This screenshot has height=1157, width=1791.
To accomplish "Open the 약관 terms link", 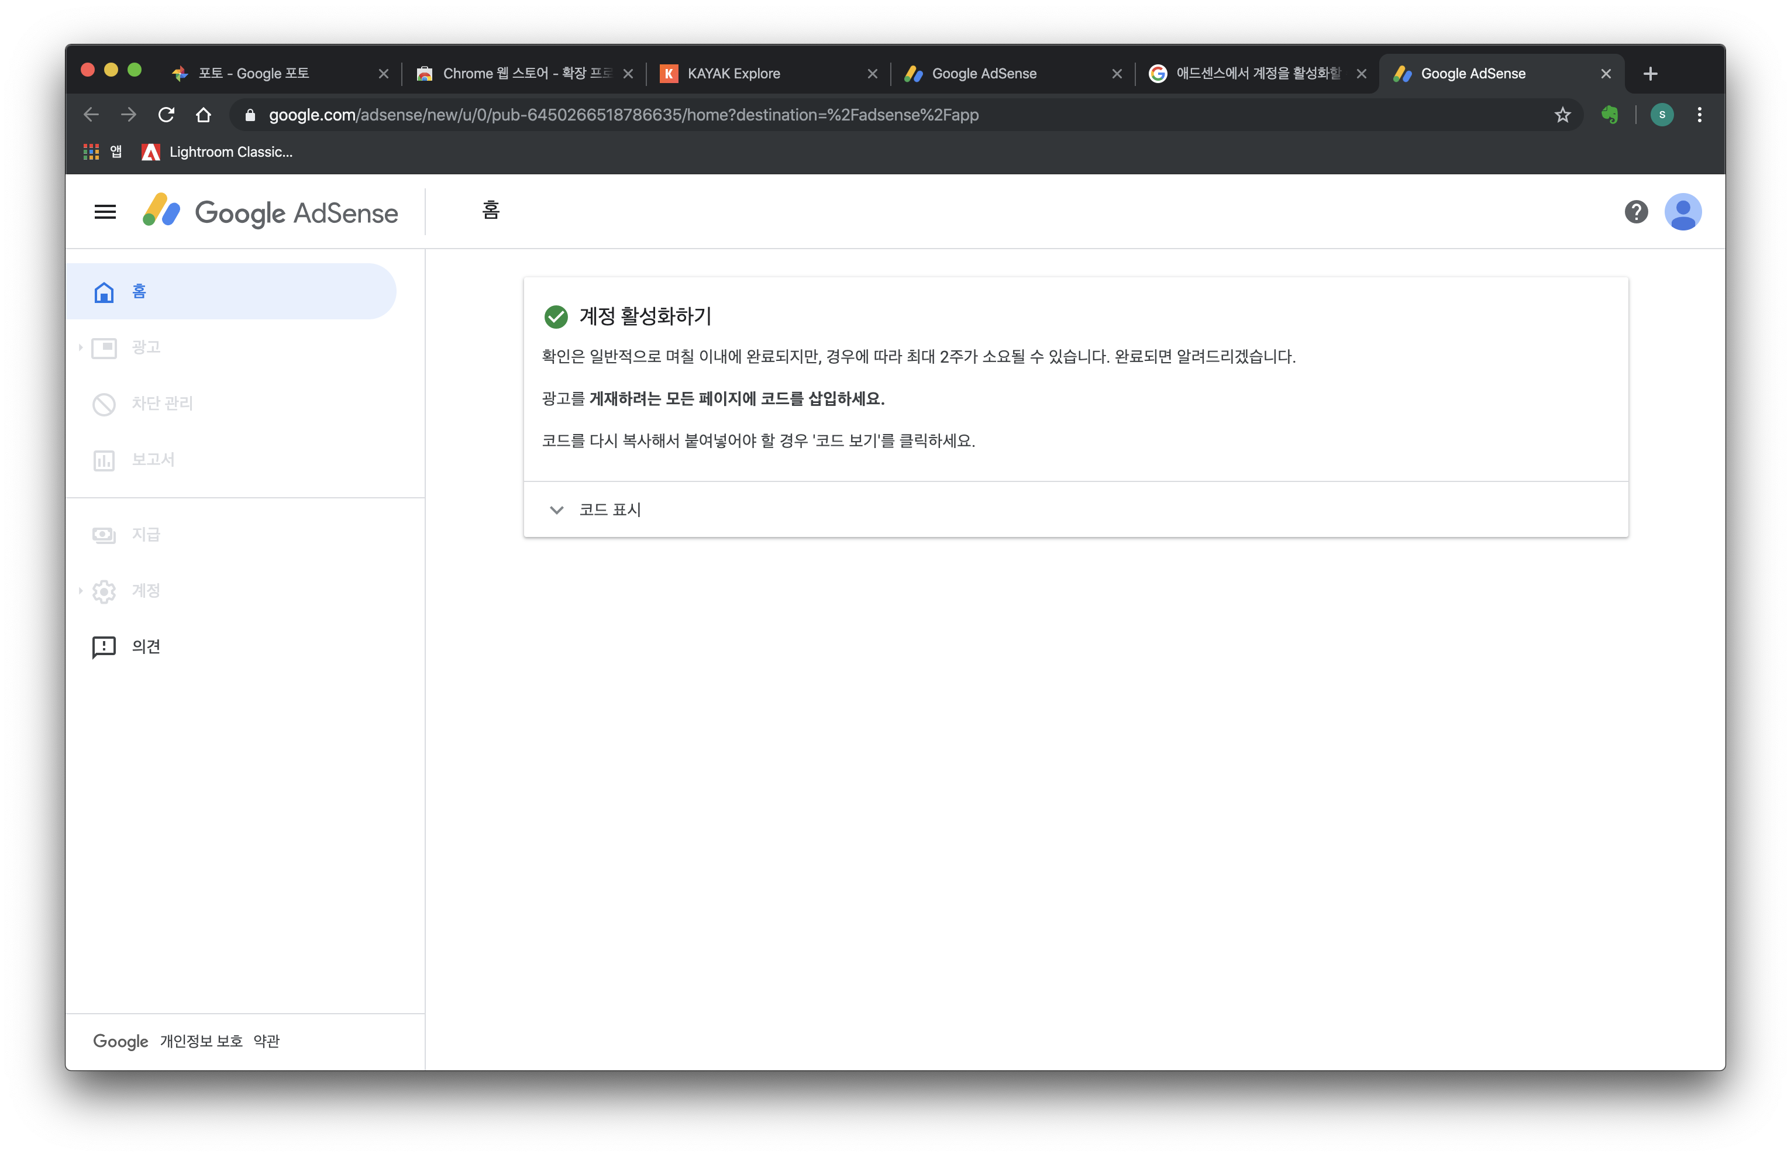I will pos(267,1041).
